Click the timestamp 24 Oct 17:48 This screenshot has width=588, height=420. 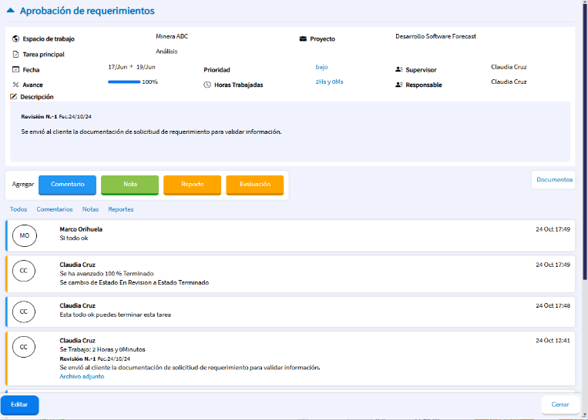point(553,306)
